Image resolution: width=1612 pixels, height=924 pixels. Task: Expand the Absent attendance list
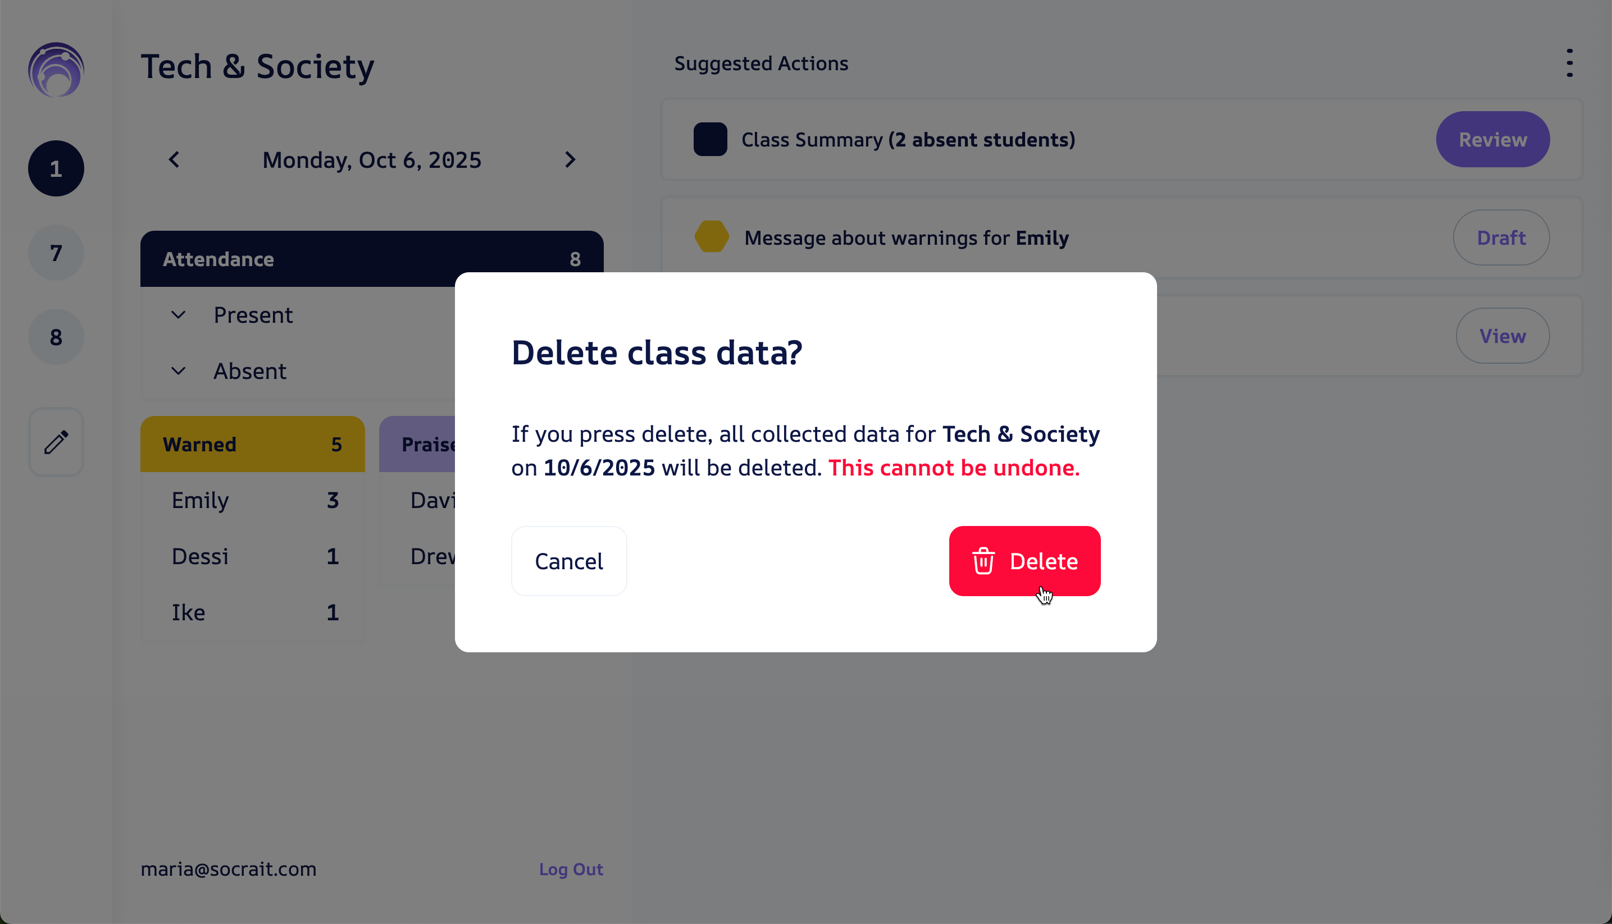[179, 370]
